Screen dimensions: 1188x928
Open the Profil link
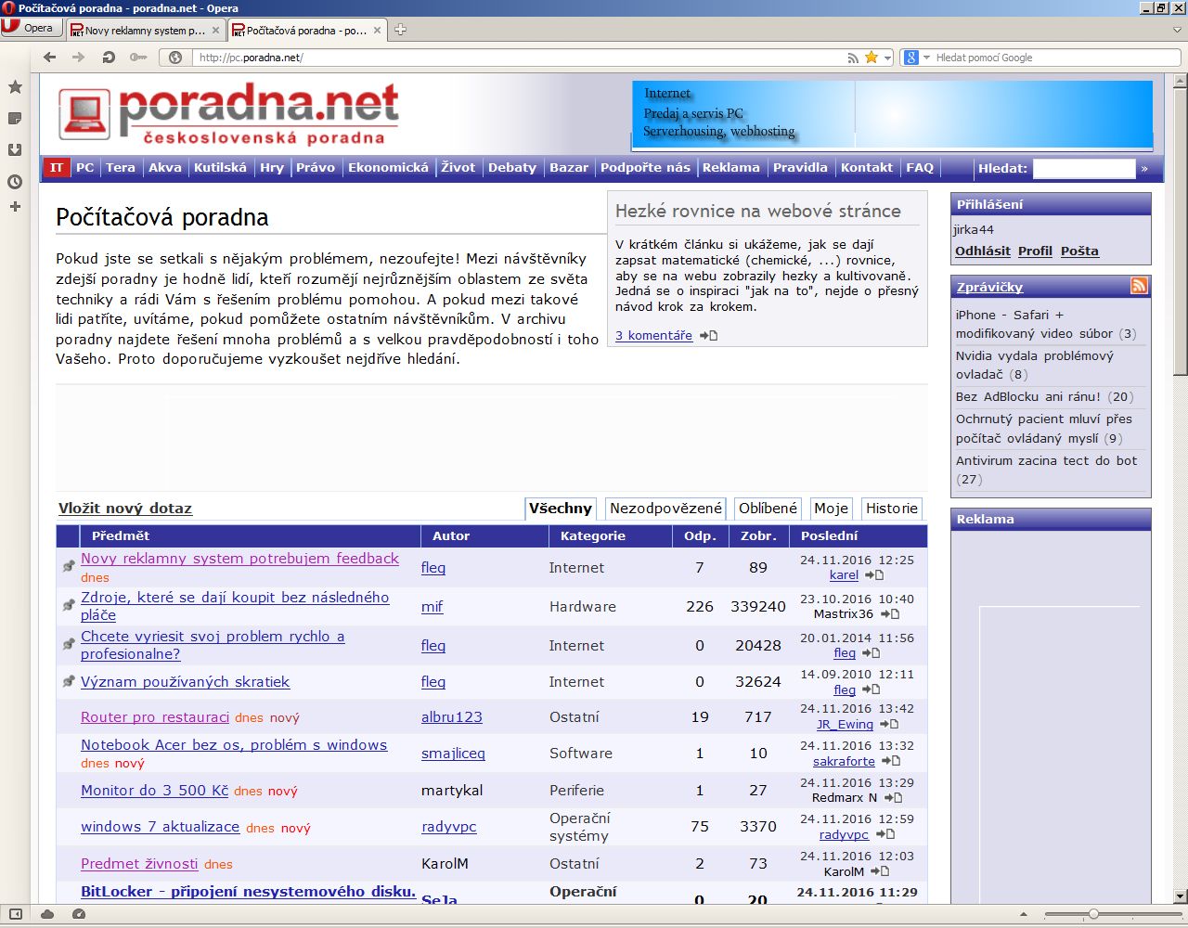pyautogui.click(x=1035, y=251)
